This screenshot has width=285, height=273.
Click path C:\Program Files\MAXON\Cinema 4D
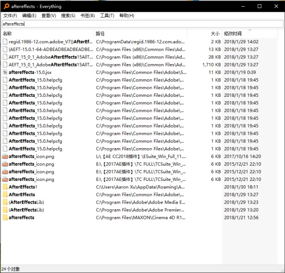pos(141,217)
